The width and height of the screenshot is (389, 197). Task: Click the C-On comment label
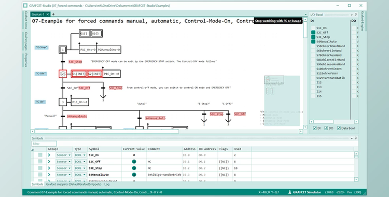pos(40,102)
